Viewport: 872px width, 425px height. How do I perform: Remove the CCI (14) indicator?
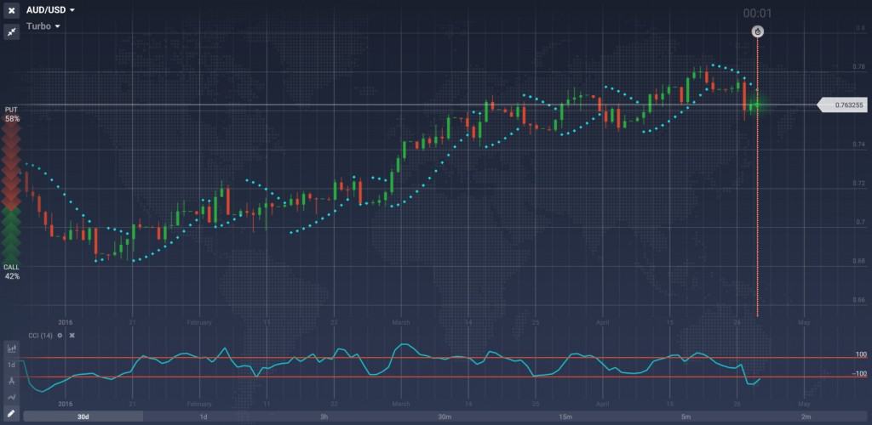pos(72,336)
